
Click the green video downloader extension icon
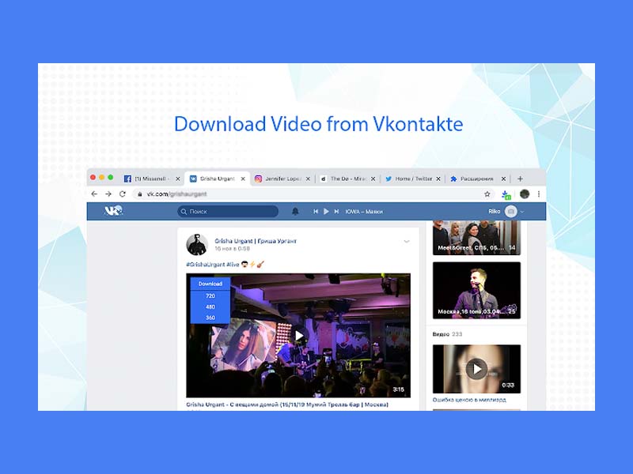[506, 194]
